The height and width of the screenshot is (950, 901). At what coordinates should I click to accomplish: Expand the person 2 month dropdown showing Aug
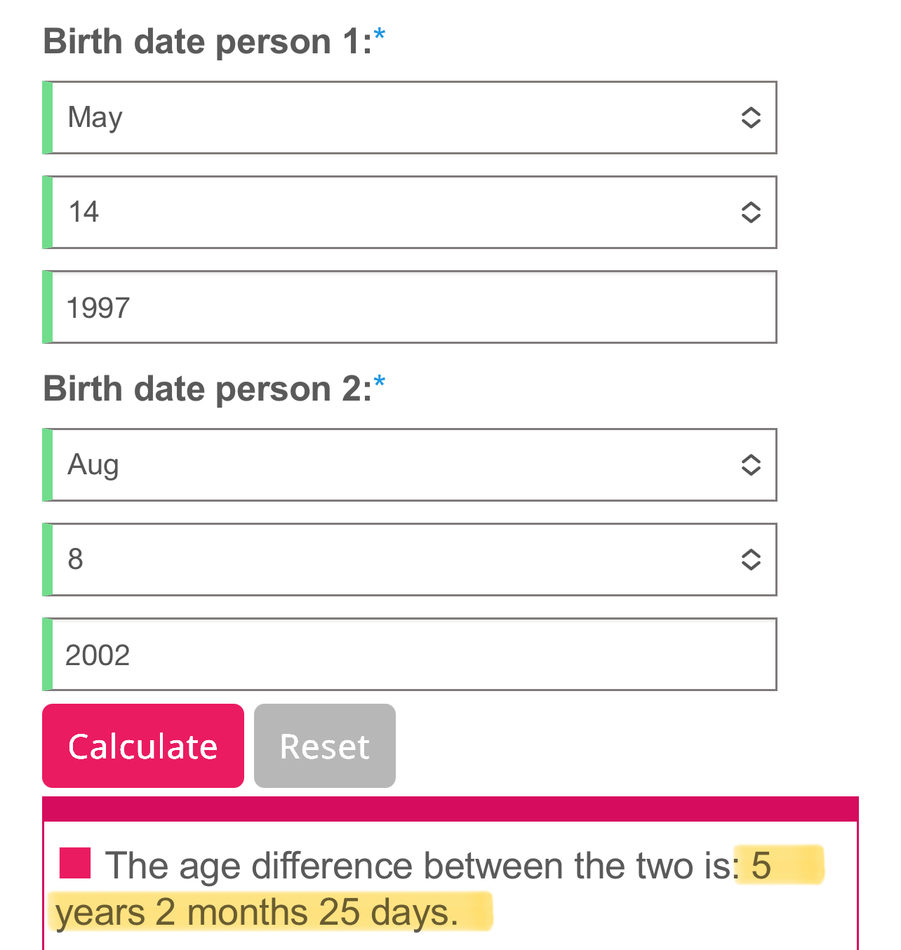pyautogui.click(x=393, y=464)
